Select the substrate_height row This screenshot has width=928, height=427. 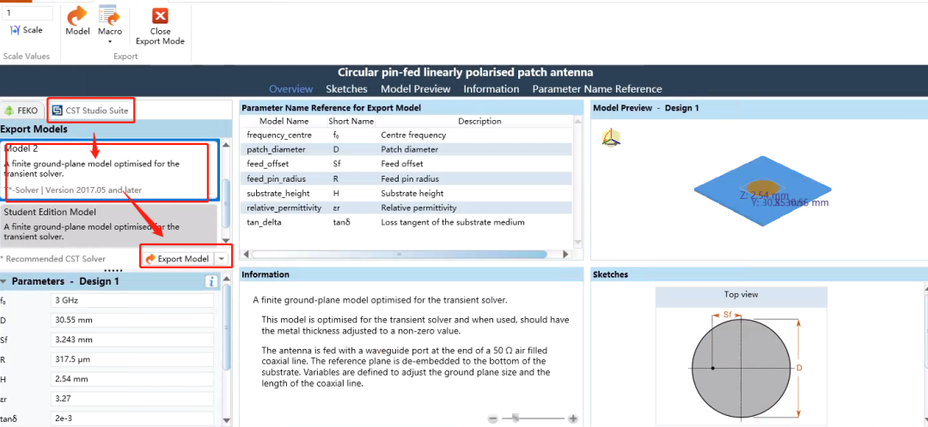pos(406,193)
